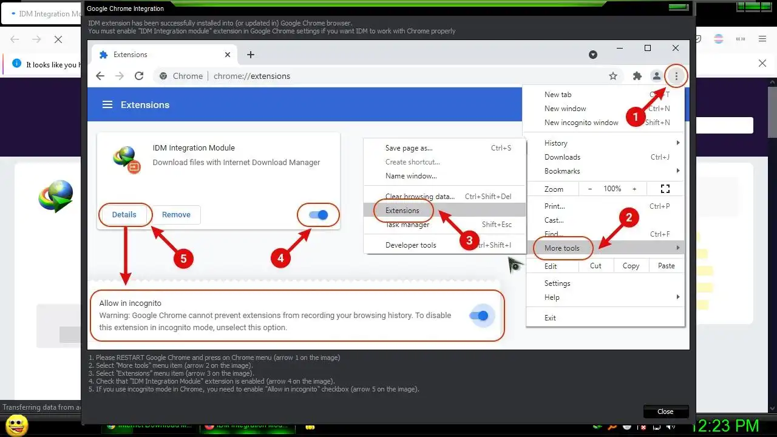Click the IDM logo on the background page

[x=56, y=195]
